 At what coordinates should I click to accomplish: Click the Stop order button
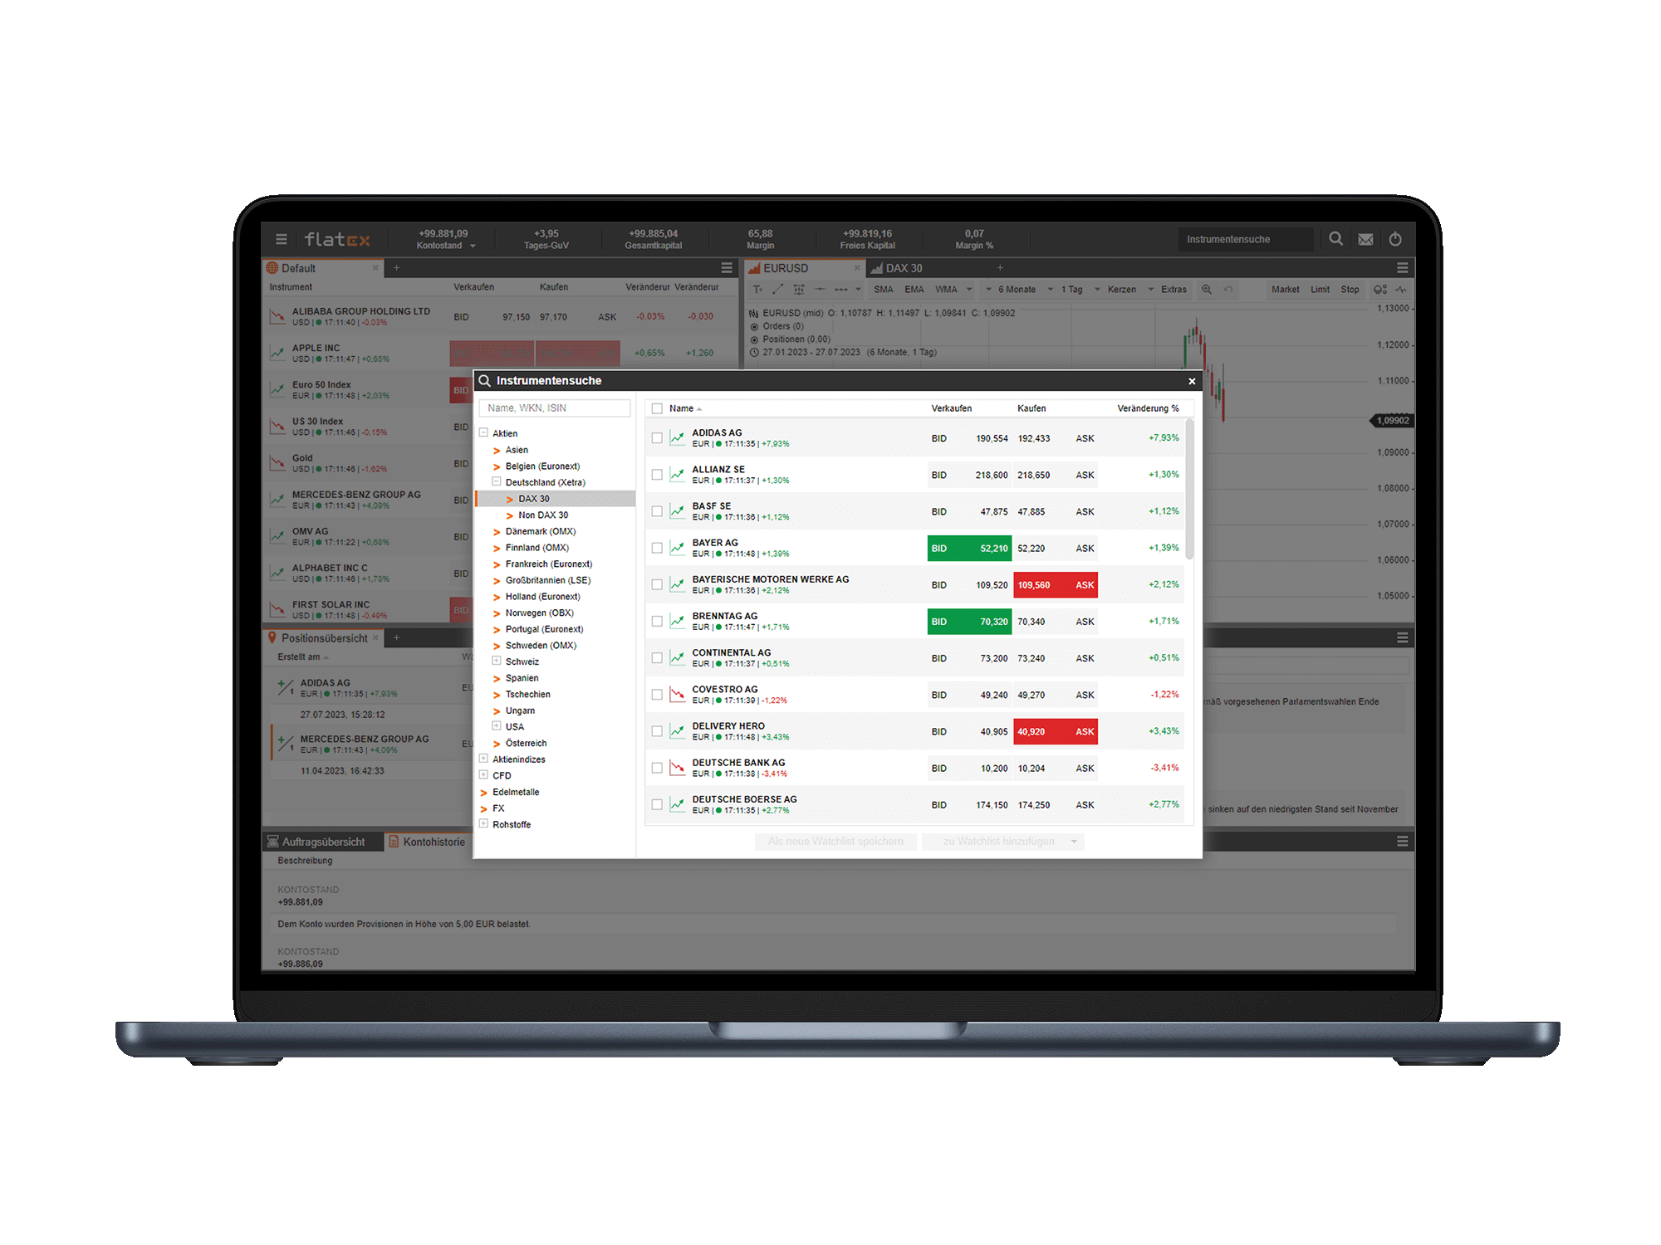[1350, 290]
